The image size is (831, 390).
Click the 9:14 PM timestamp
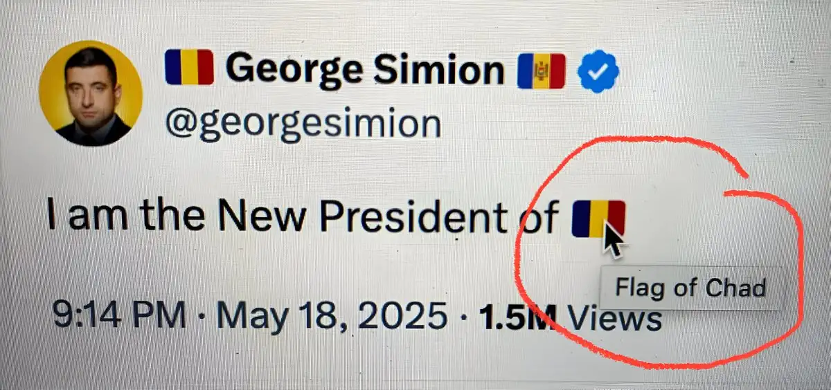119,317
